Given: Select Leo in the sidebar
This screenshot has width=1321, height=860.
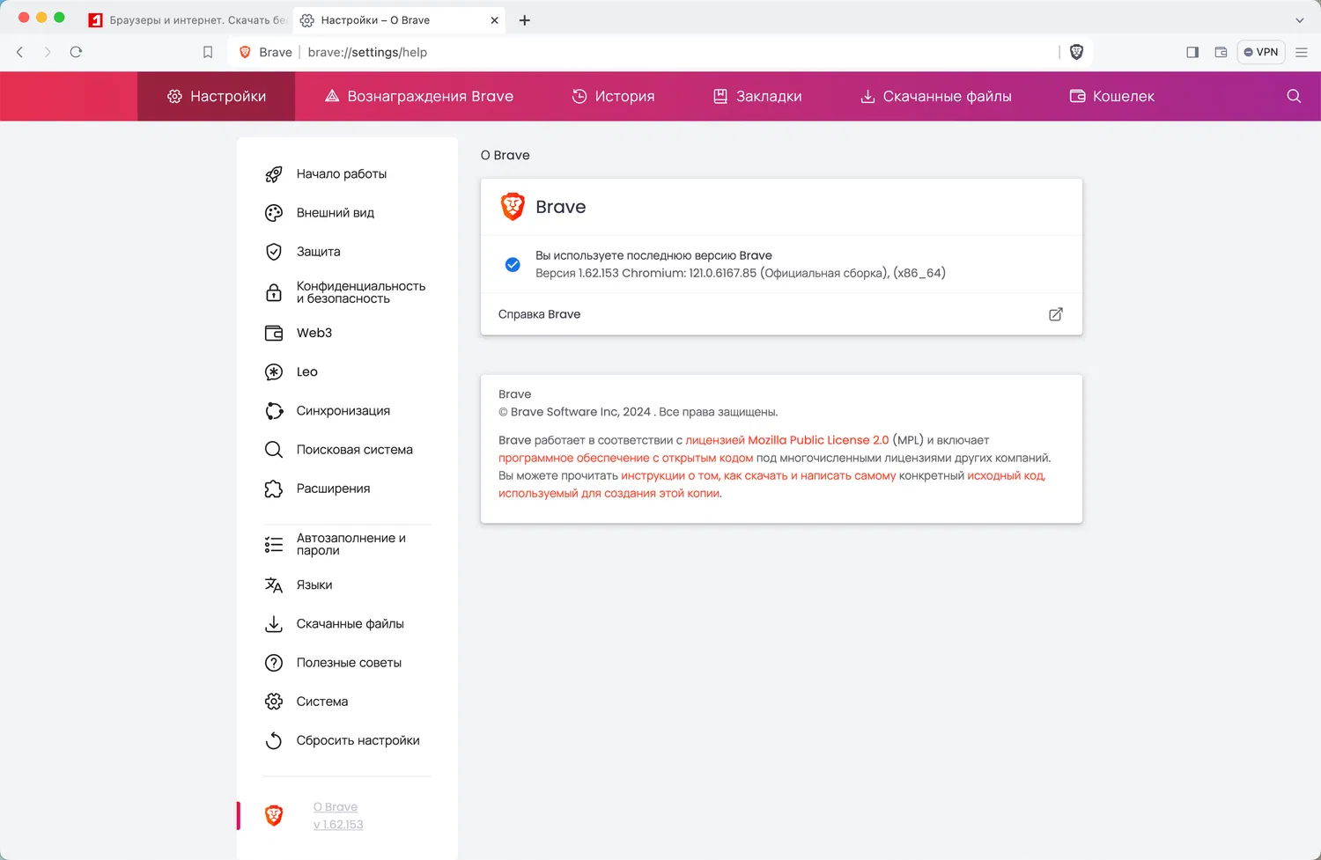Looking at the screenshot, I should [x=307, y=371].
